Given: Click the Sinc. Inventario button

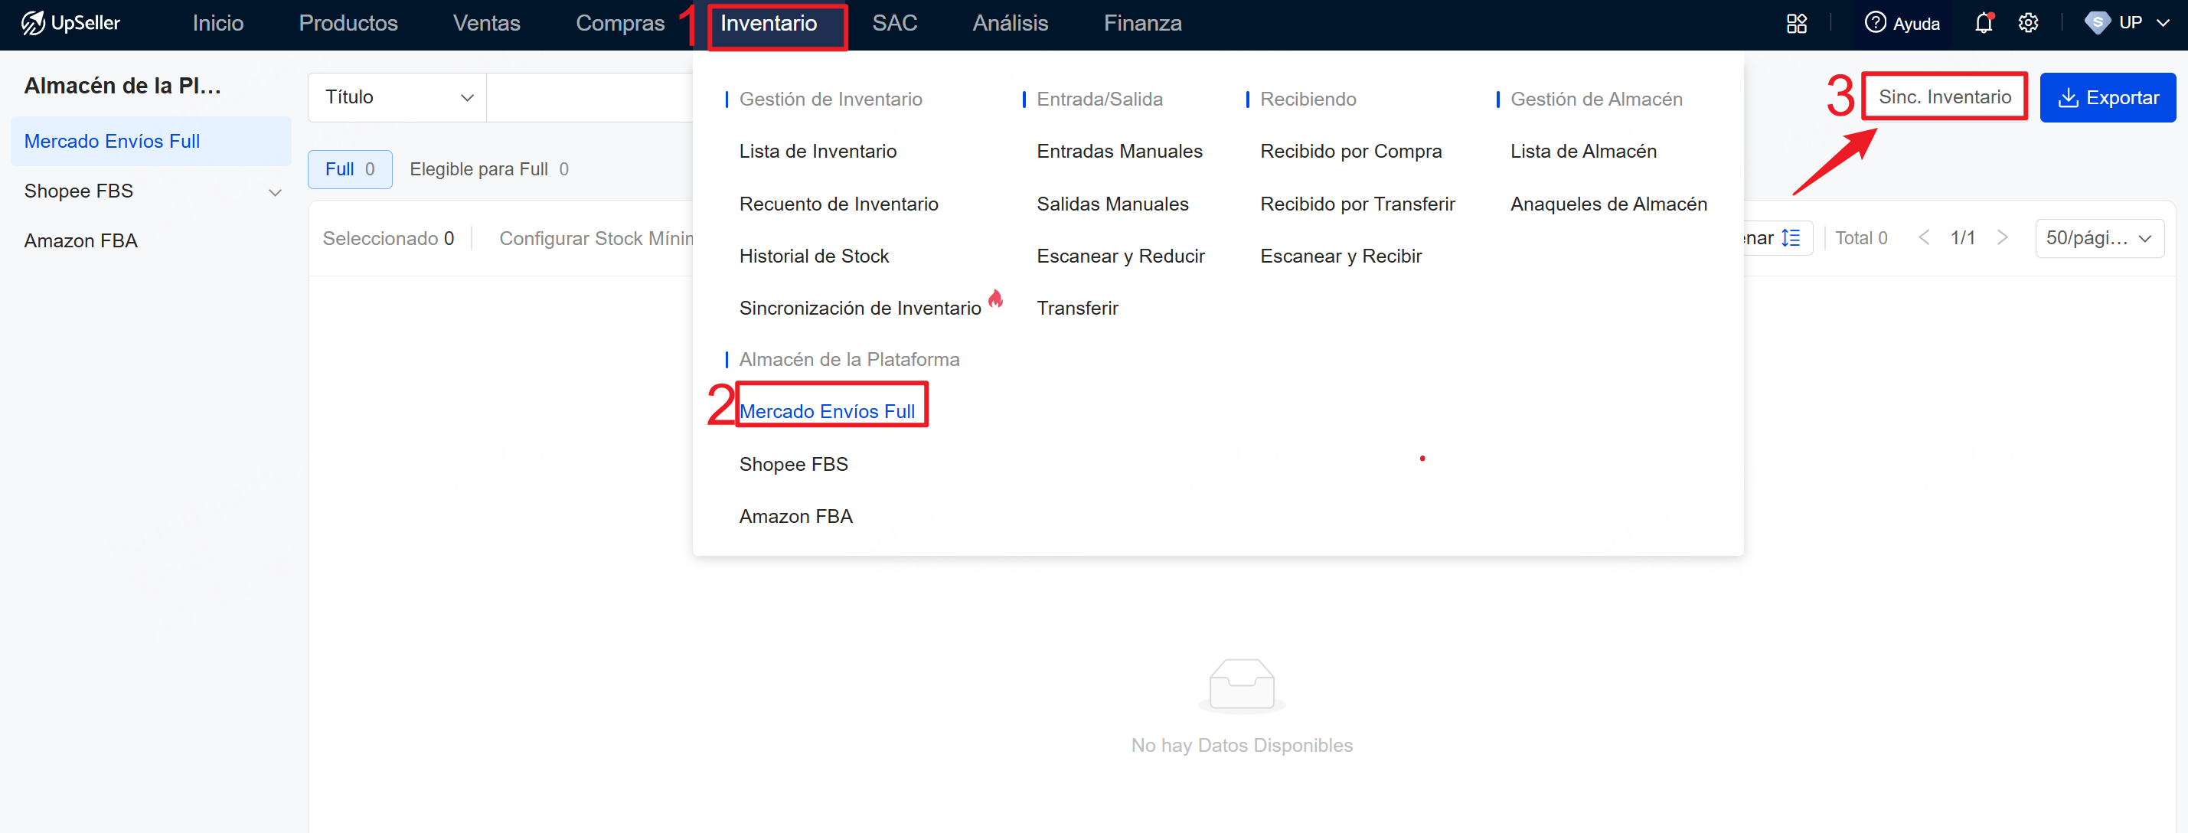Looking at the screenshot, I should coord(1945,96).
